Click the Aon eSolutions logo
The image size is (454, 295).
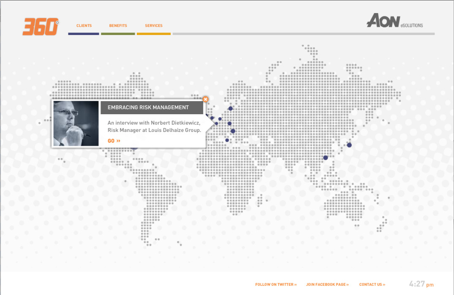[394, 21]
